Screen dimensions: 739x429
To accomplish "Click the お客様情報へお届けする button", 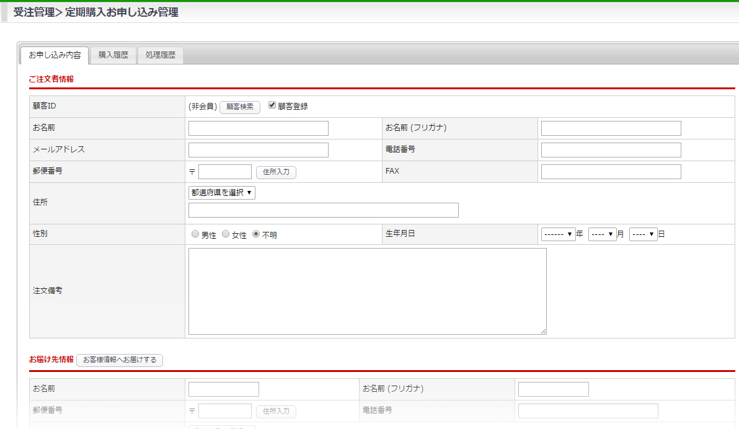I will pos(120,360).
